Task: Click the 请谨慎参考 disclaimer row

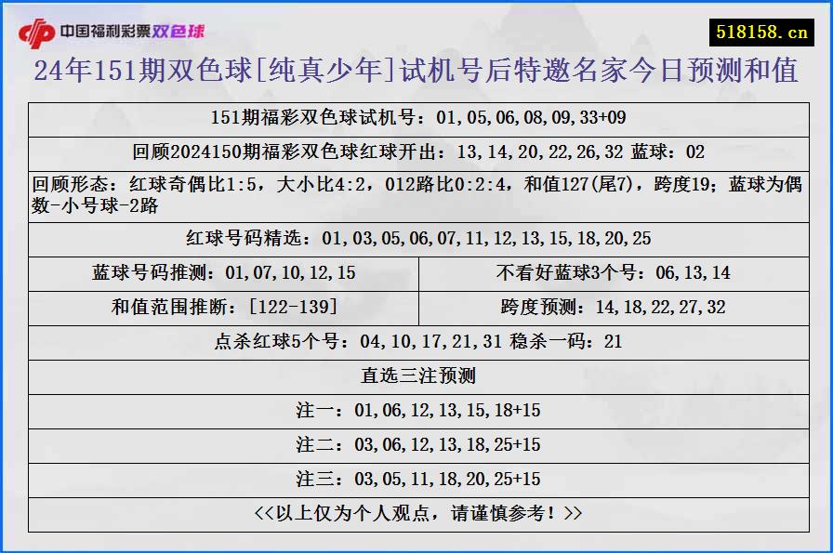Action: [x=416, y=513]
